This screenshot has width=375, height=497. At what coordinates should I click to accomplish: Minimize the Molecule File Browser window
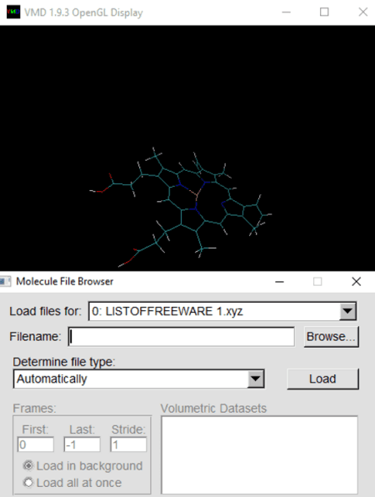(x=279, y=282)
